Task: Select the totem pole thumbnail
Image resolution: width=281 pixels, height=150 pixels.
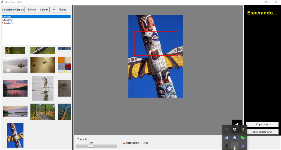Action: 15,135
